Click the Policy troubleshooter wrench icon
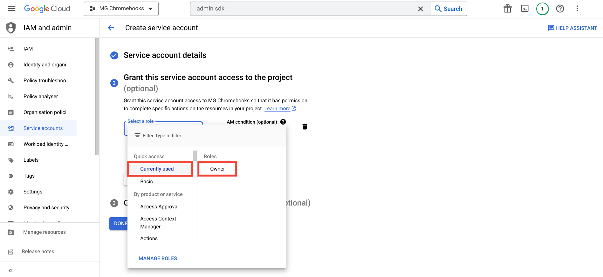This screenshot has width=603, height=277. point(11,80)
